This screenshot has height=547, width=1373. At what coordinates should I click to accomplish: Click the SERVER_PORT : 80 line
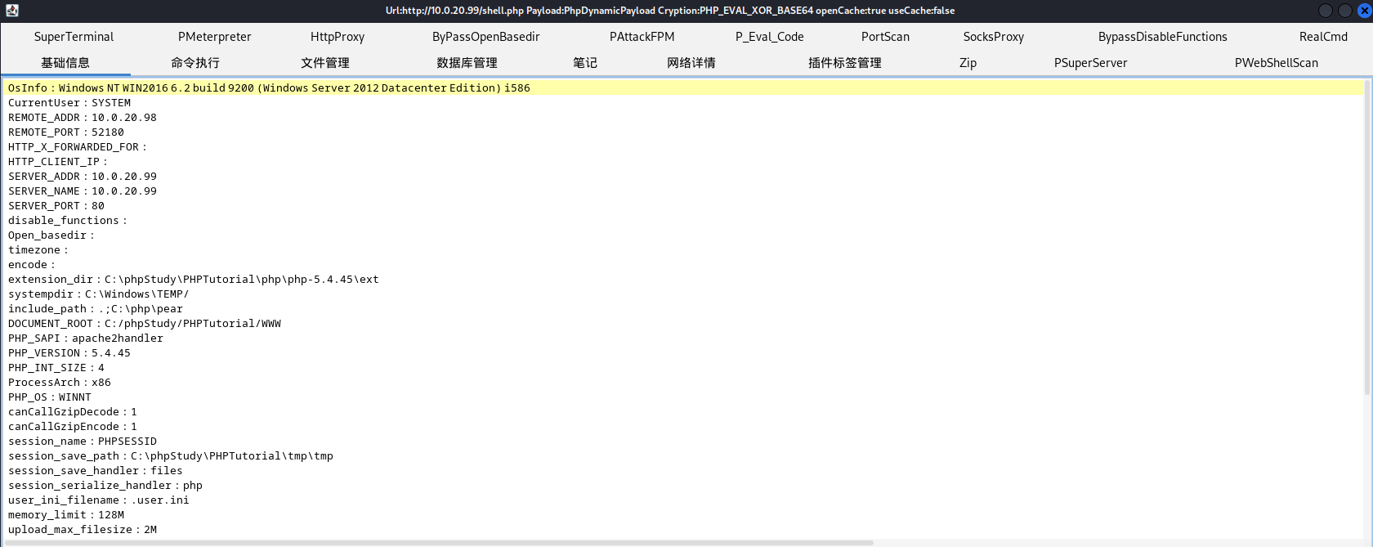[56, 205]
